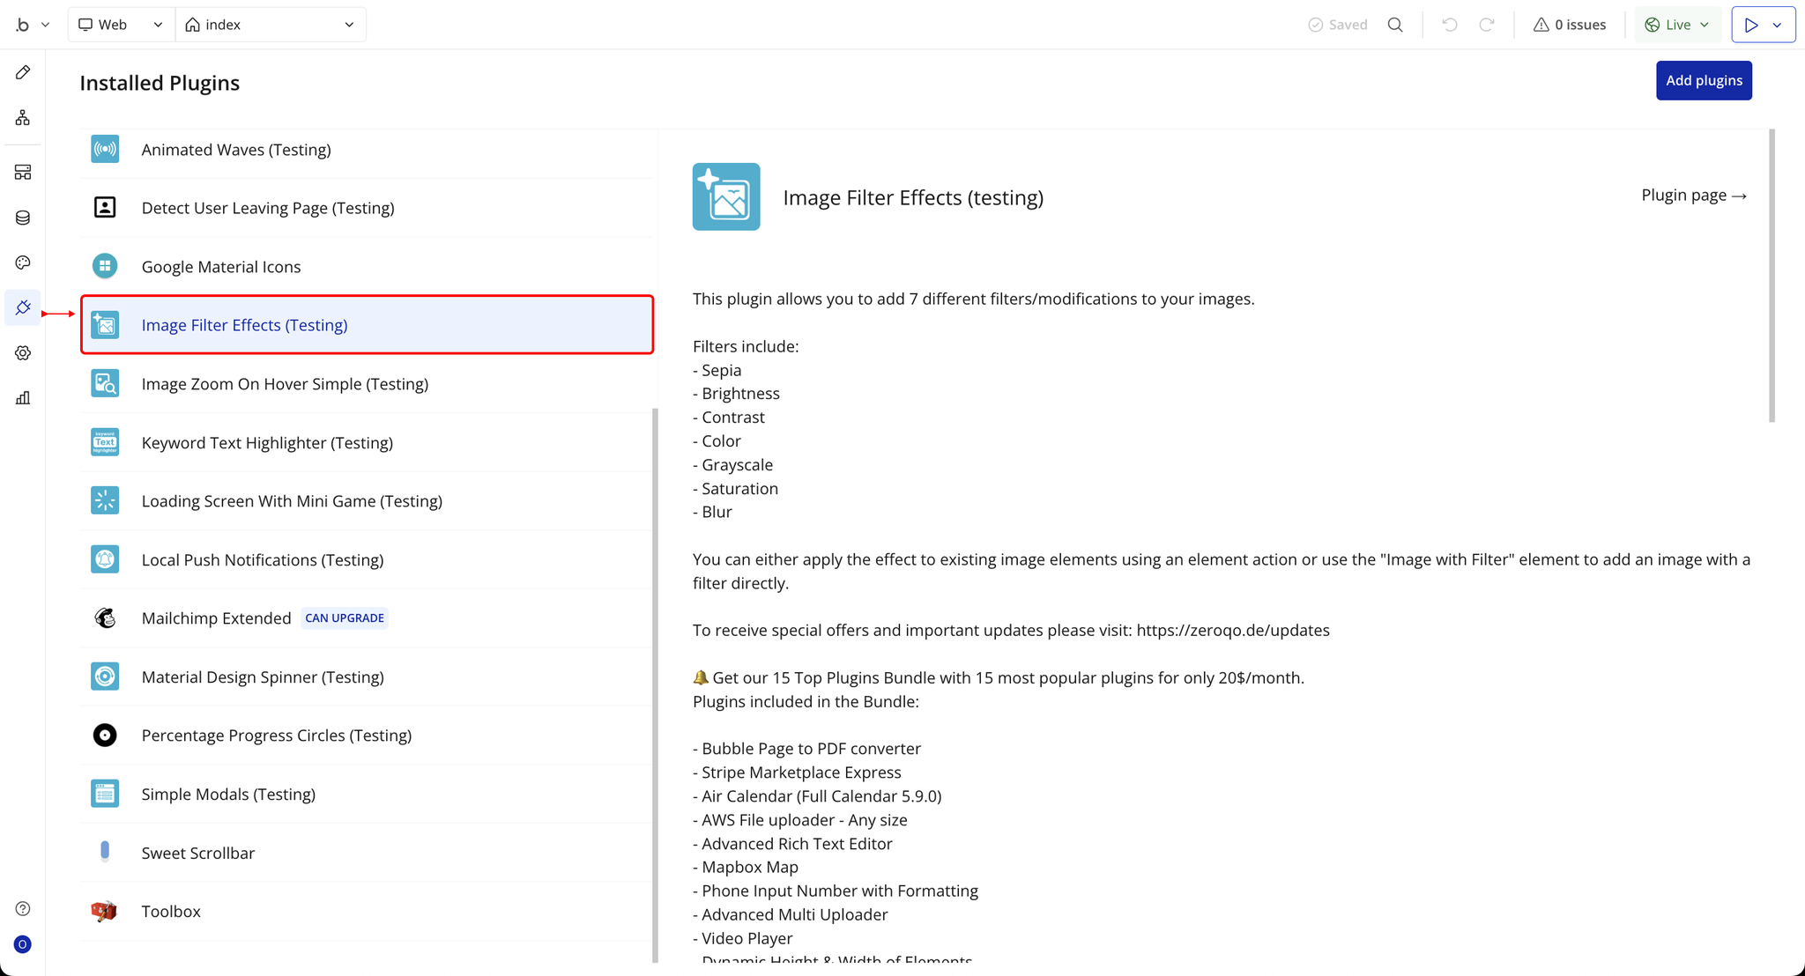Select Google Material Icons plugin
This screenshot has height=976, width=1805.
coord(221,267)
